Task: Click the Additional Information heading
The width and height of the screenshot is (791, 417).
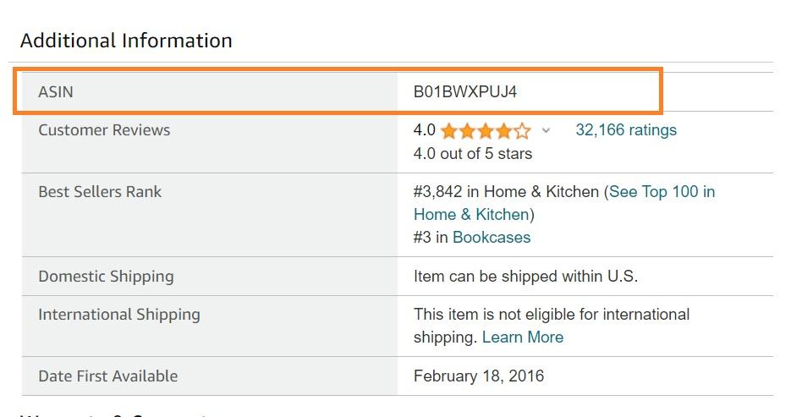Action: 126,41
